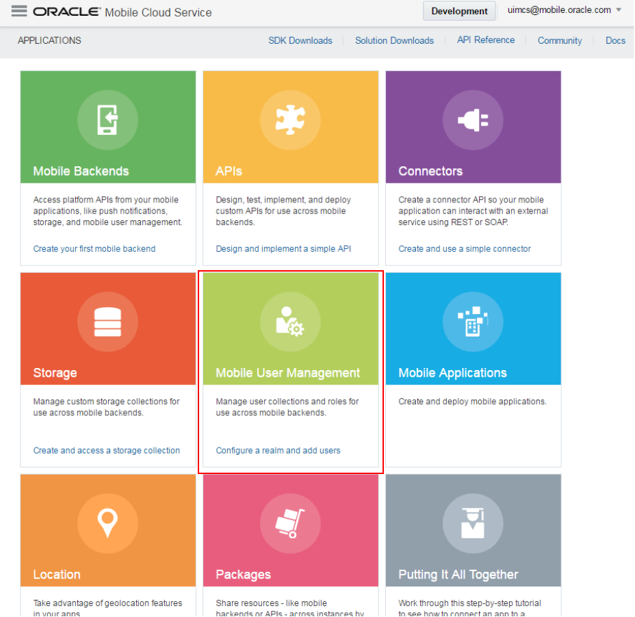Click the Mobile Applications device icon
This screenshot has width=635, height=617.
(x=473, y=322)
